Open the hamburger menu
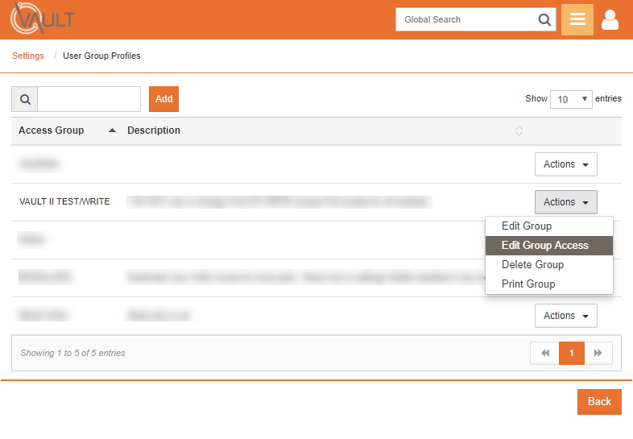This screenshot has width=633, height=439. point(577,19)
